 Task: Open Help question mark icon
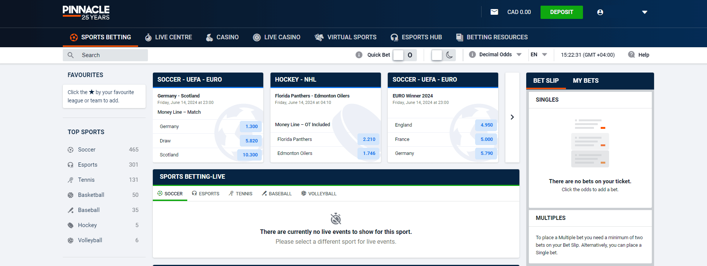pyautogui.click(x=631, y=54)
